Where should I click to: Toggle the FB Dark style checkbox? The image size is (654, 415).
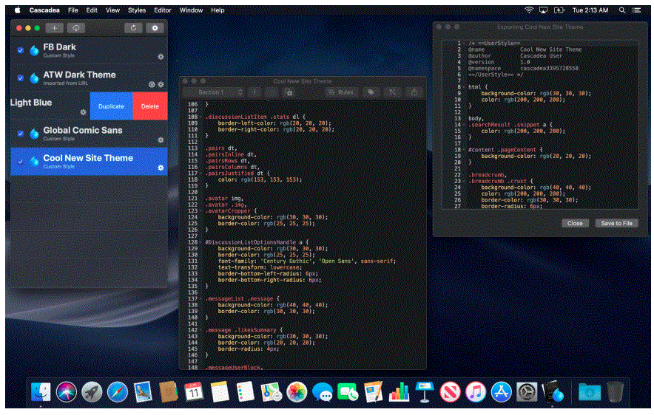tap(21, 50)
